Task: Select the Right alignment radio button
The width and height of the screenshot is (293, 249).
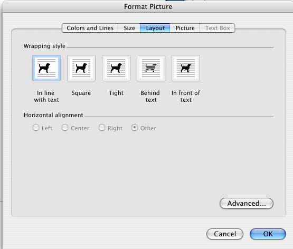Action: point(102,128)
